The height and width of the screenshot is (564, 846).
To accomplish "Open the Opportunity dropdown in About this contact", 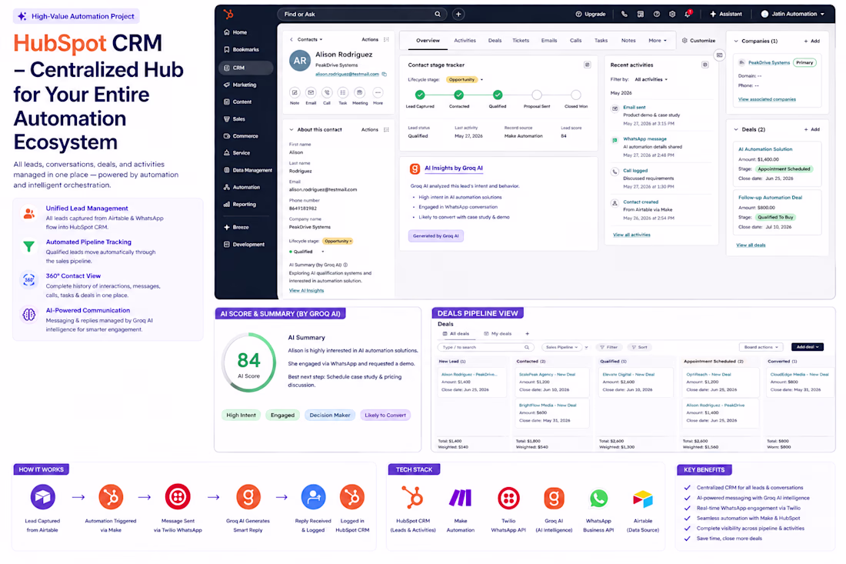I will coord(338,242).
